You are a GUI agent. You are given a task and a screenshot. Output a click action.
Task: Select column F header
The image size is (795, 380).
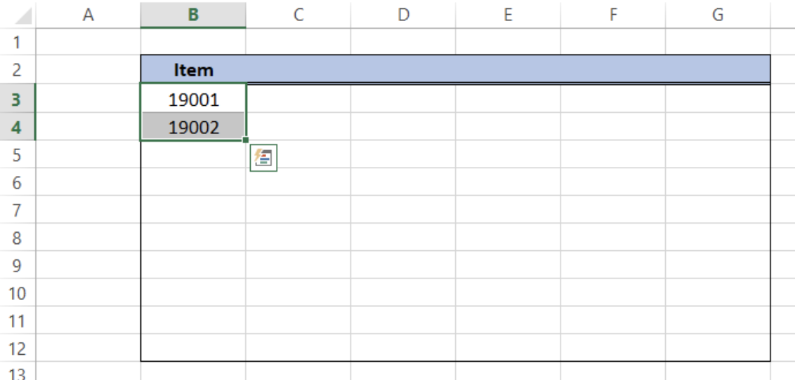click(612, 15)
